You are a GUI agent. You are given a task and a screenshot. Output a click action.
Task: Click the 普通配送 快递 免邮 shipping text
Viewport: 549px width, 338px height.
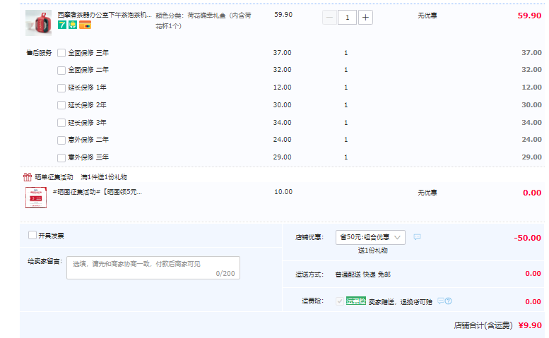pyautogui.click(x=362, y=274)
